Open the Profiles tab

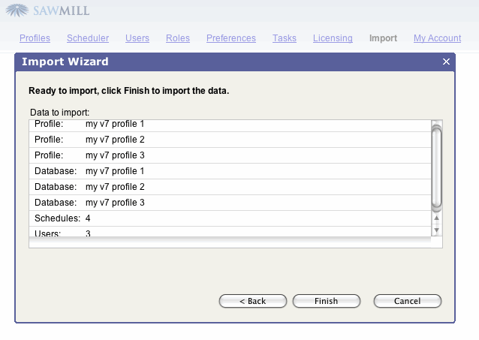35,38
